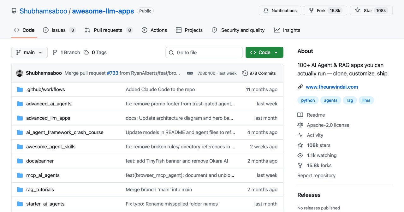
Task: Open the Security and quality tab
Action: 238,30
